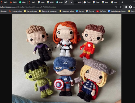Click the crochet Avengers dolls image
This screenshot has height=103, width=135.
coord(67,58)
